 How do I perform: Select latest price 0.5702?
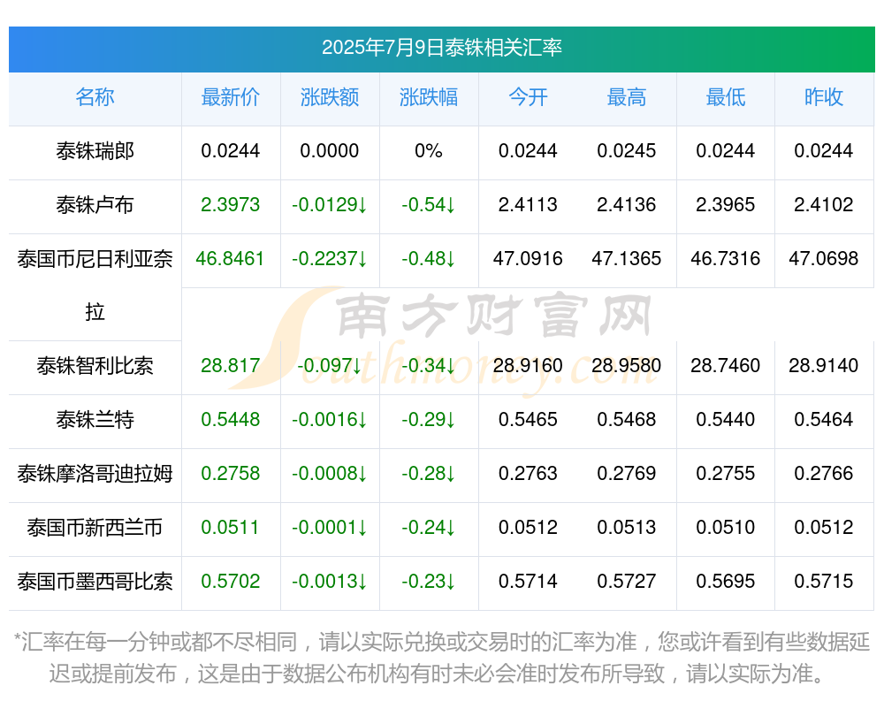pos(230,581)
